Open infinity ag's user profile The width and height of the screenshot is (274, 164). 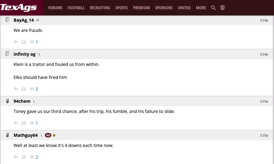(x=24, y=54)
